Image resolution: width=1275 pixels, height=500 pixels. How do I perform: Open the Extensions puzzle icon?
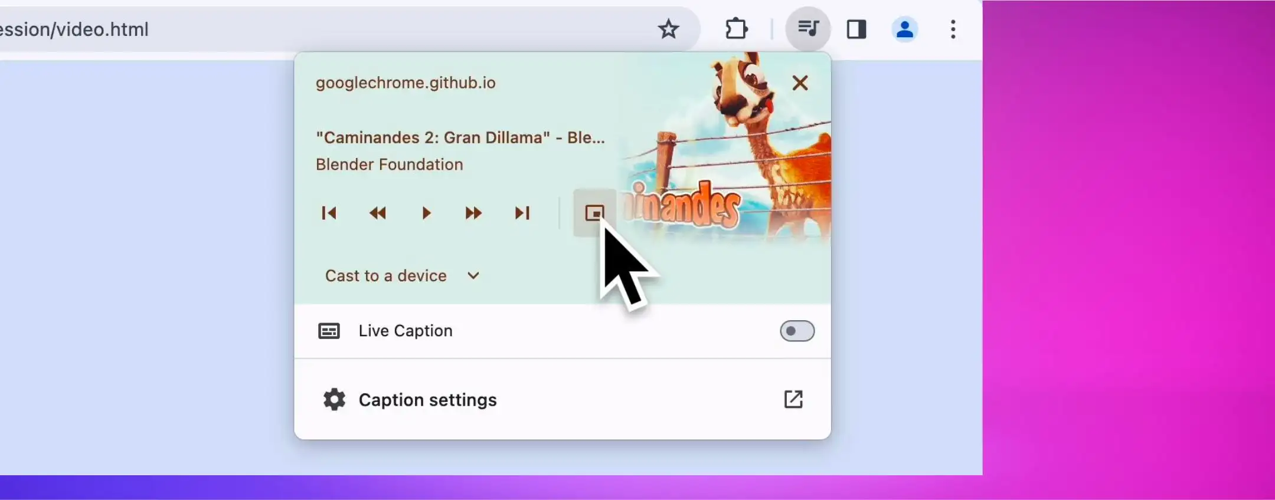click(x=736, y=29)
